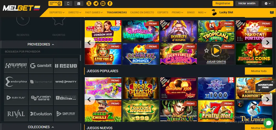The height and width of the screenshot is (130, 276).
Task: Open the Instagram social icon
Action: (x=103, y=4)
